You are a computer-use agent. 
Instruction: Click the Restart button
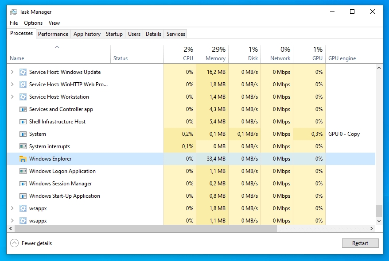click(x=360, y=243)
